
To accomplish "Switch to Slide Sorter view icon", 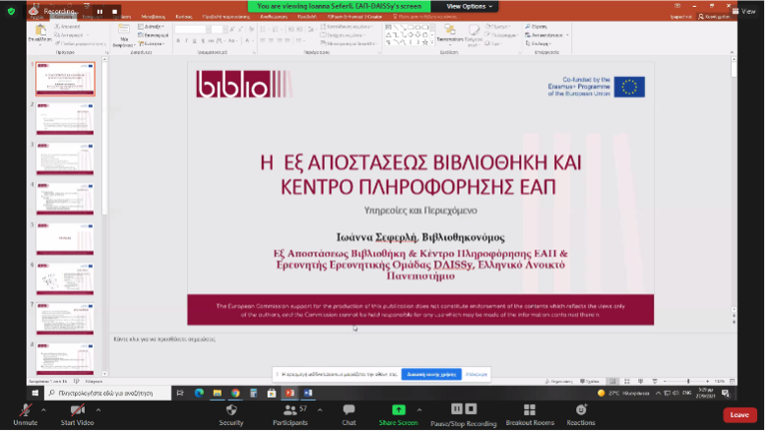I will tap(628, 382).
